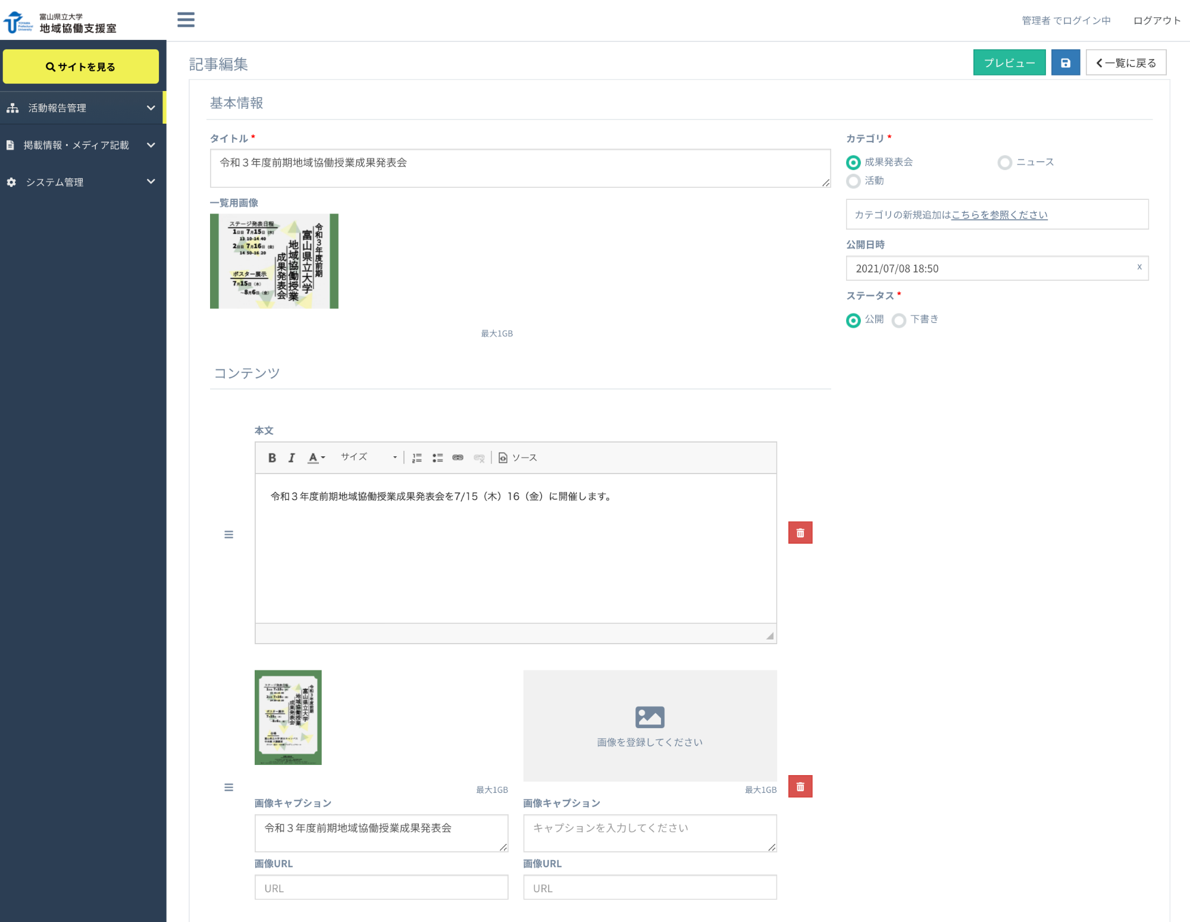
Task: Open the サイズ font size dropdown
Action: (368, 457)
